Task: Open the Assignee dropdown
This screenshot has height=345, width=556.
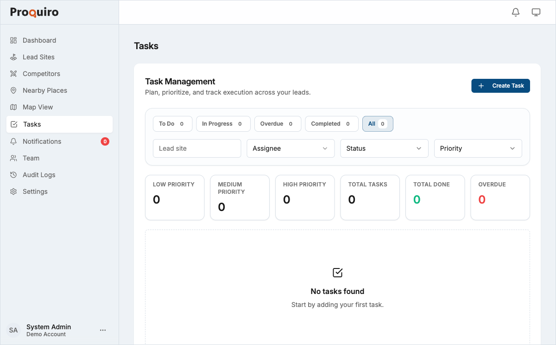Action: [291, 148]
